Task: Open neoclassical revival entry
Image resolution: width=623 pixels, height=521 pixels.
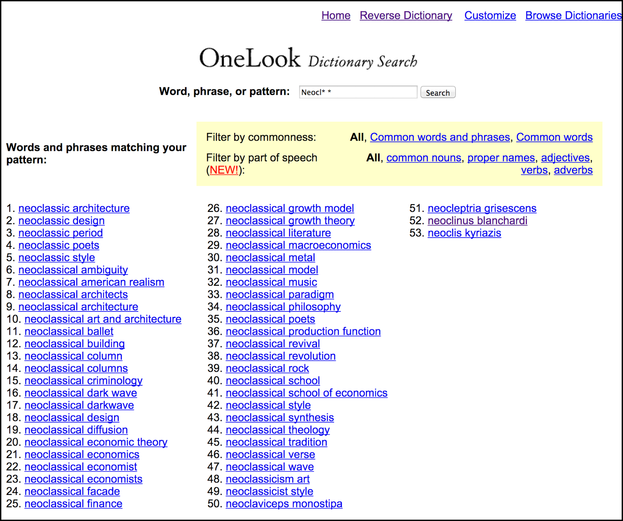Action: (x=273, y=344)
